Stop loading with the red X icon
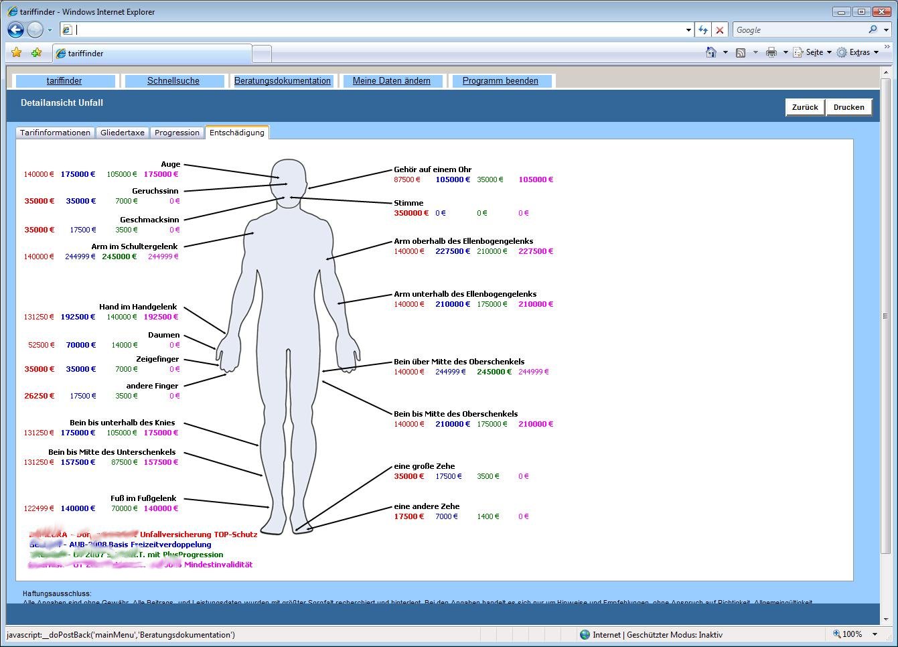 pos(720,29)
